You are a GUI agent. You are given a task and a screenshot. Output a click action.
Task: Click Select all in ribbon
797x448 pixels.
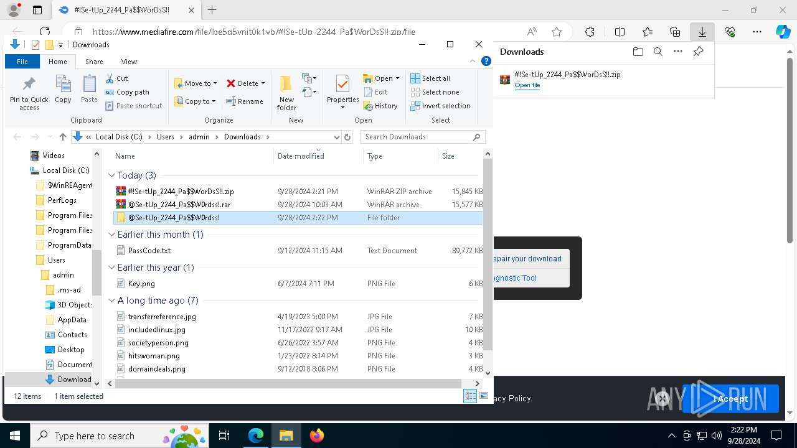tap(430, 78)
